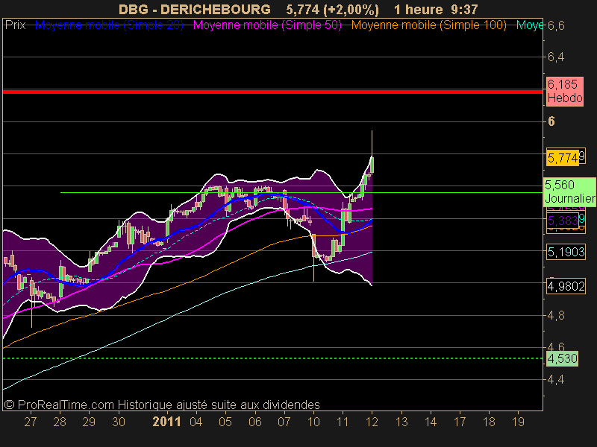This screenshot has width=597, height=447.
Task: Select the "Prix" legend label
Action: 15,25
